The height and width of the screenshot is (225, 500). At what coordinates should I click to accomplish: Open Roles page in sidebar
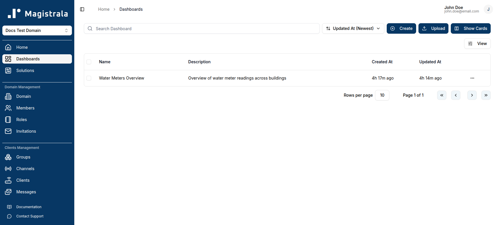[x=37, y=120]
